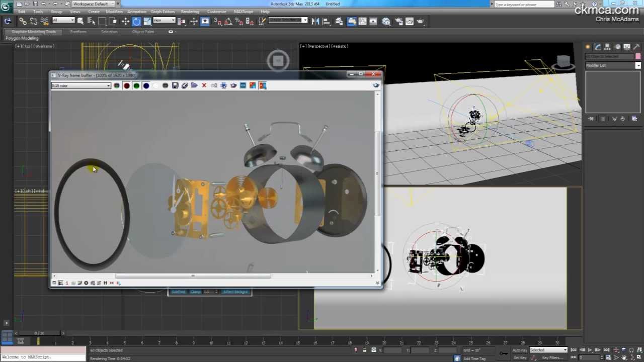This screenshot has width=644, height=362.
Task: Choose the Rectangular Selection Region tool
Action: tap(102, 21)
